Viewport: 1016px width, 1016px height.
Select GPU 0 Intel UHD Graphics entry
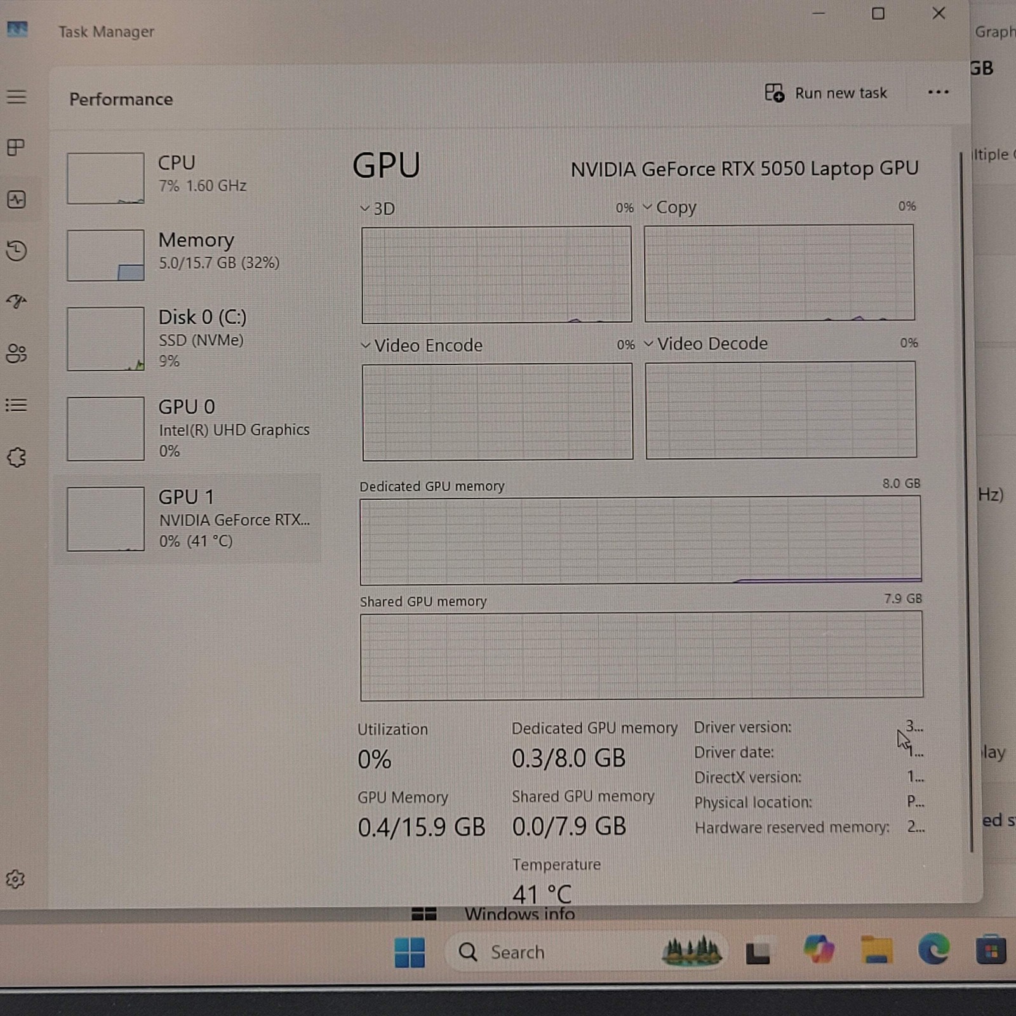(x=188, y=429)
